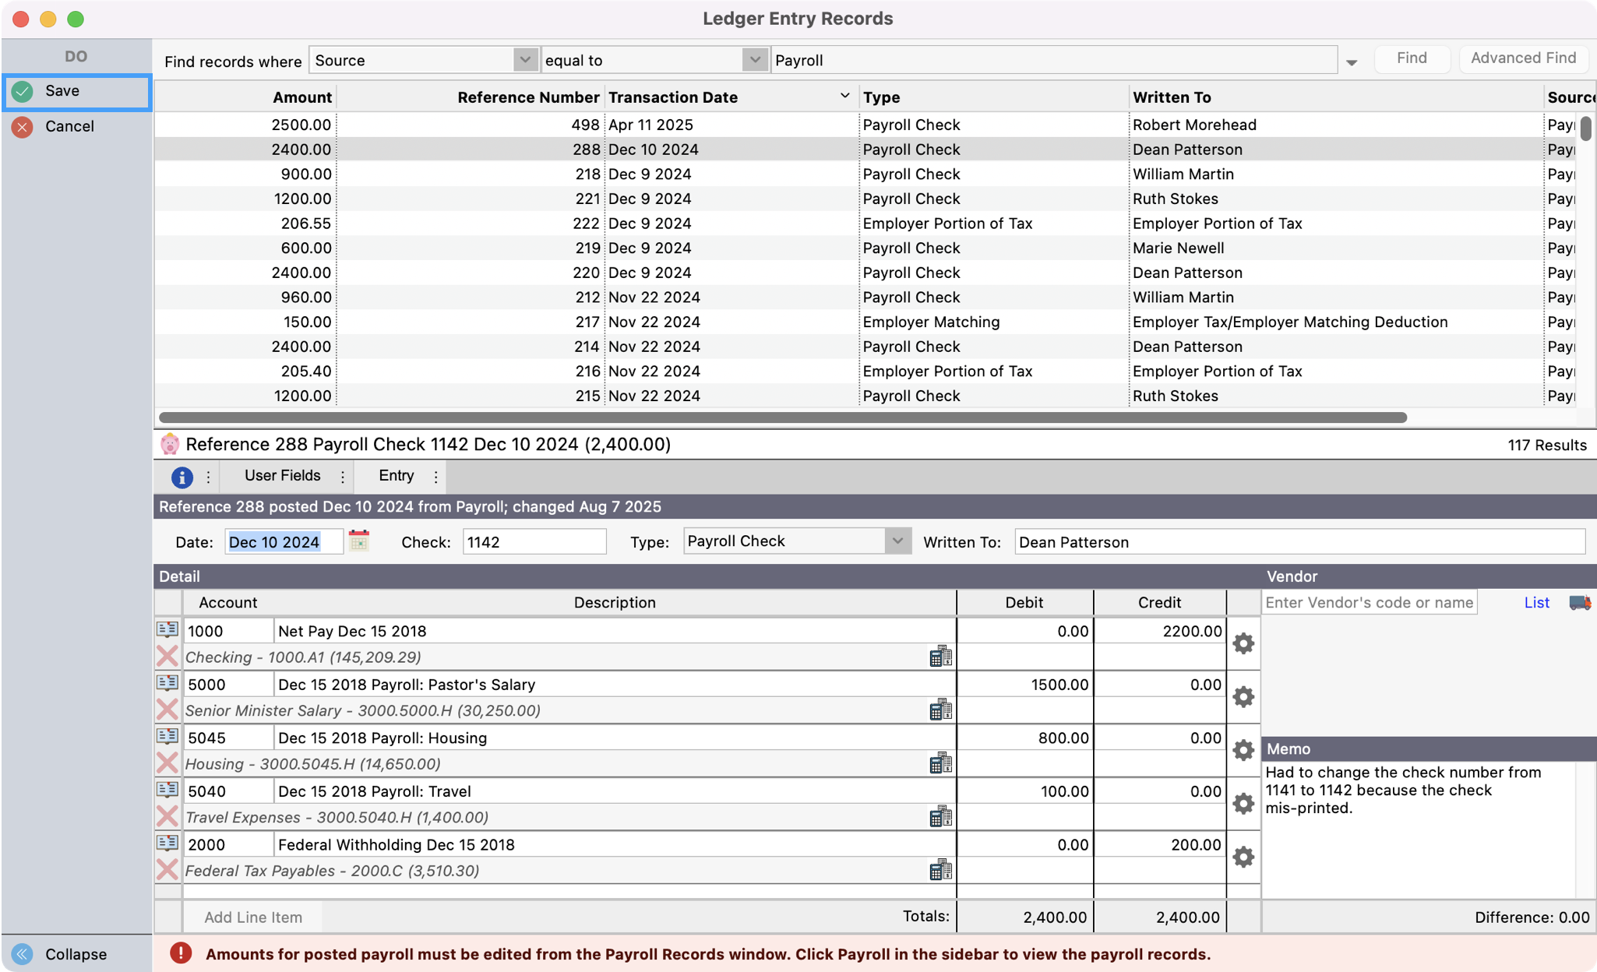1597x972 pixels.
Task: Click the Cancel red X icon in the sidebar
Action: click(x=22, y=126)
